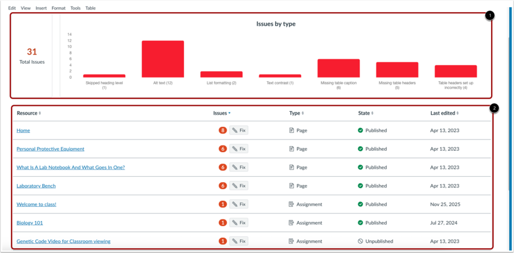Click Nov 25, 2025 last edited date
This screenshot has height=253, width=514.
445,204
